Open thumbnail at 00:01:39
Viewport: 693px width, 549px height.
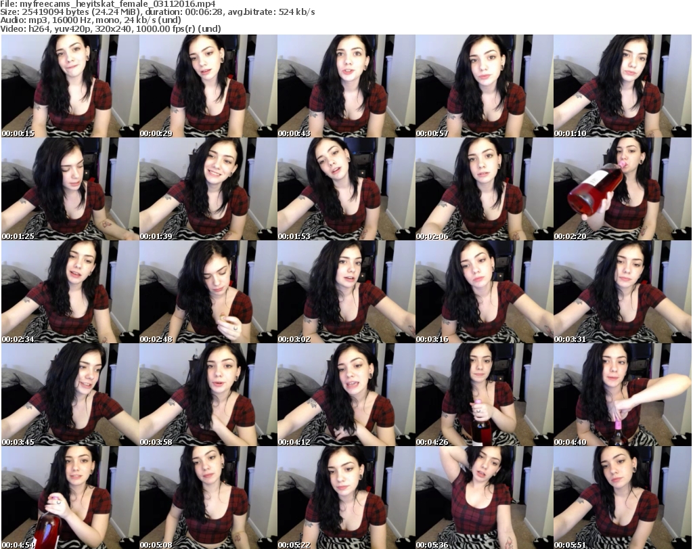pyautogui.click(x=208, y=189)
